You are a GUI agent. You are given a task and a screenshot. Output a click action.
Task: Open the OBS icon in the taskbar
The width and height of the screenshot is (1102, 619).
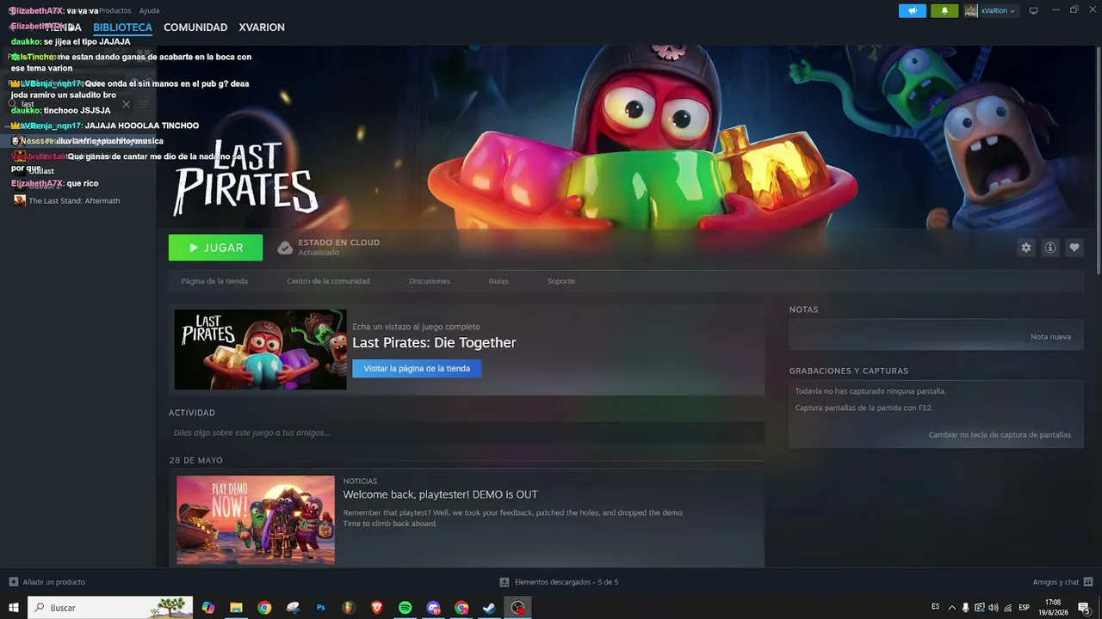517,608
